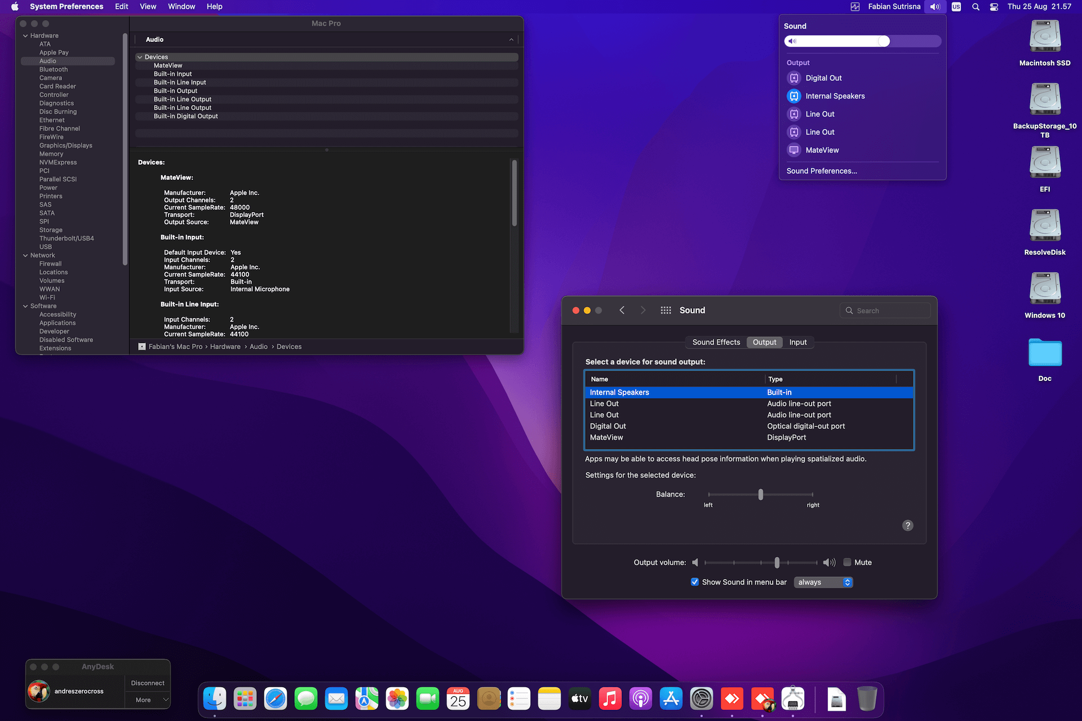The image size is (1082, 721).
Task: Open the Window menu
Action: tap(181, 7)
